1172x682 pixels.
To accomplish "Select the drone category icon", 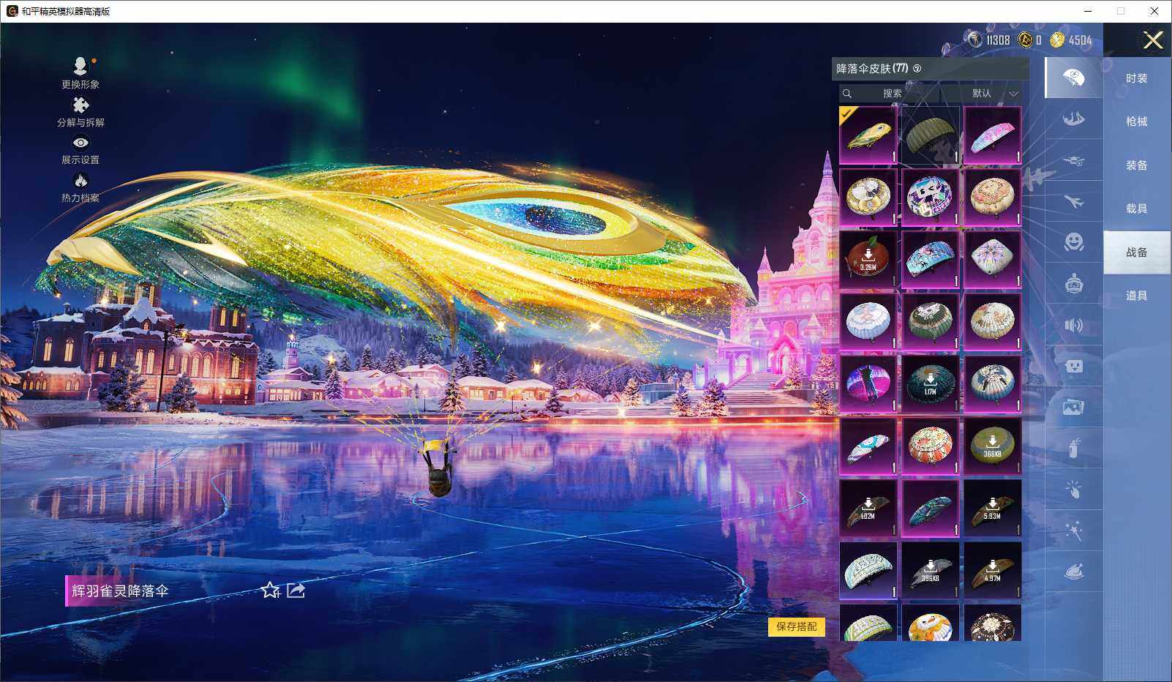I will (x=1073, y=162).
